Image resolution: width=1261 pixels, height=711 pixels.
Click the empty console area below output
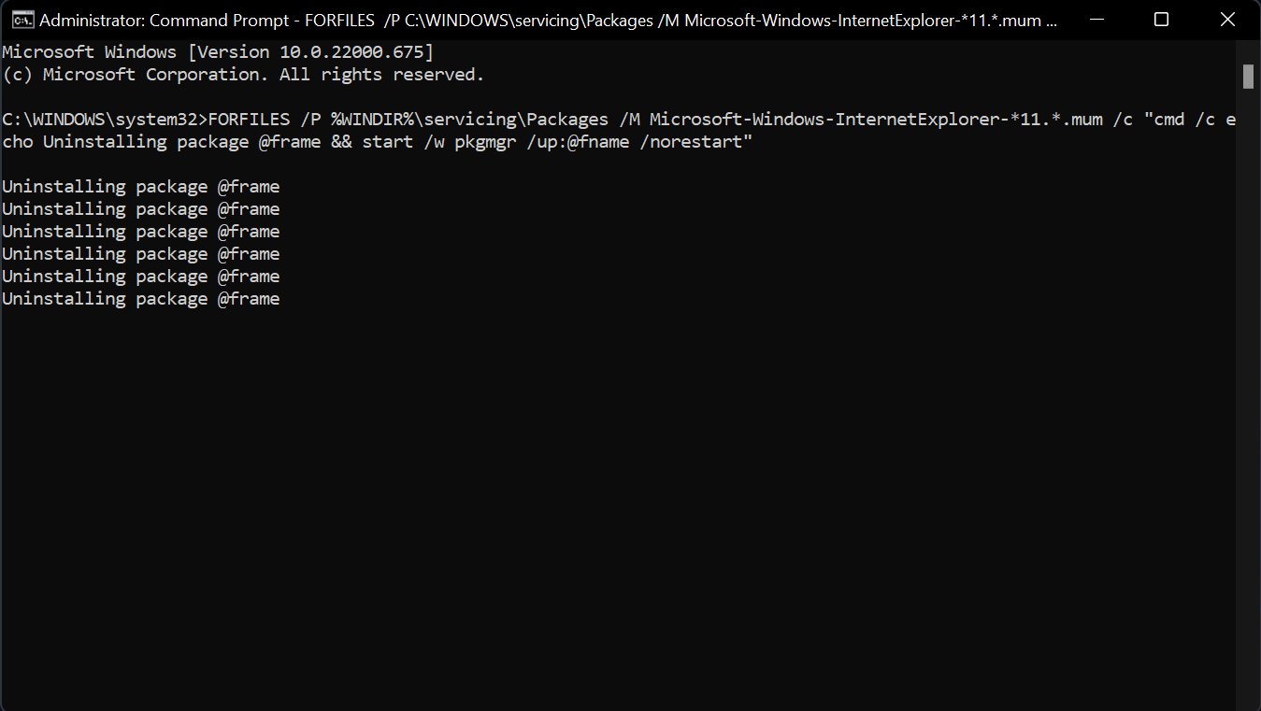(617, 505)
